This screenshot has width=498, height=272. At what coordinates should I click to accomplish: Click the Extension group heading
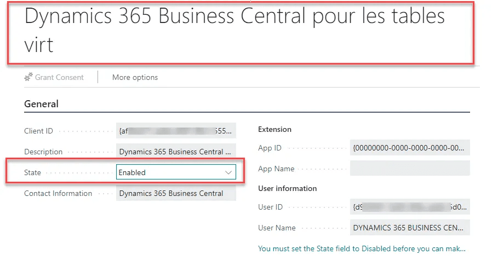coord(274,130)
